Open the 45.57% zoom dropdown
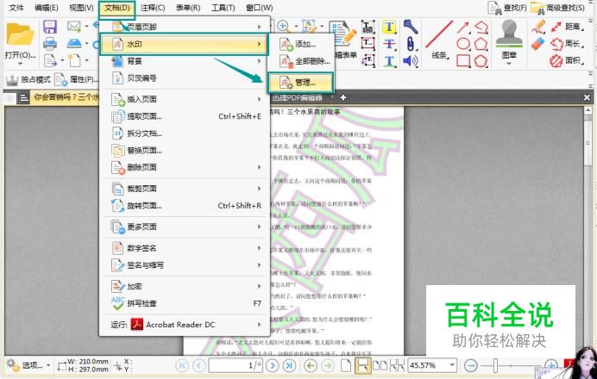Viewport: 597px width, 379px height. coord(451,366)
